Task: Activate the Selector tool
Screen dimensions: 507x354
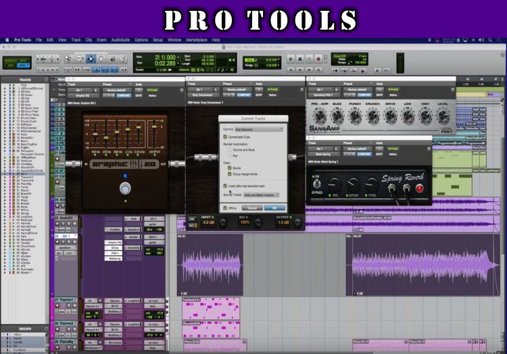Action: [x=91, y=59]
